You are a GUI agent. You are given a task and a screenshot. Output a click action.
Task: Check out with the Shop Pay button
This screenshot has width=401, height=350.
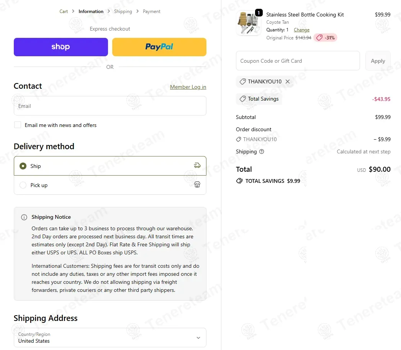[61, 47]
